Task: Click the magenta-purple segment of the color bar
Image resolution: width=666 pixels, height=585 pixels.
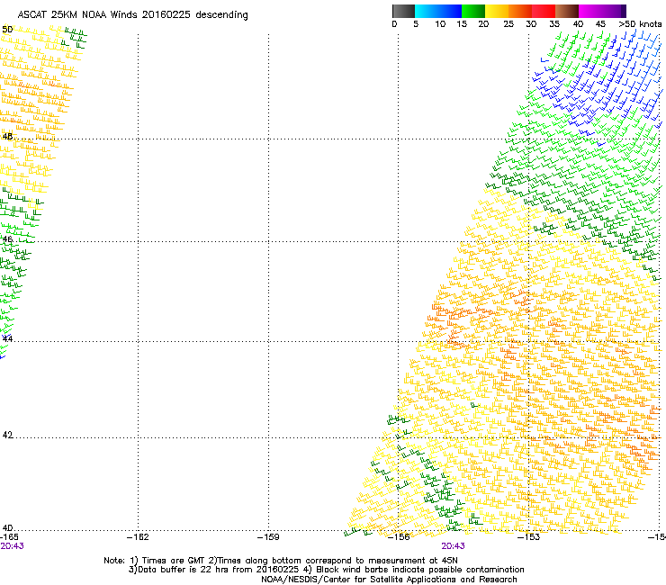Action: tap(602, 11)
